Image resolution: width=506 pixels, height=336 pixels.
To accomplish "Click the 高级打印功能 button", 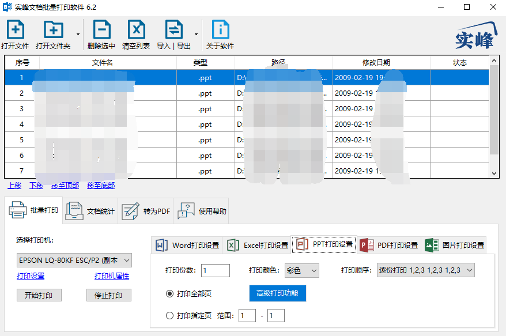I will point(278,293).
